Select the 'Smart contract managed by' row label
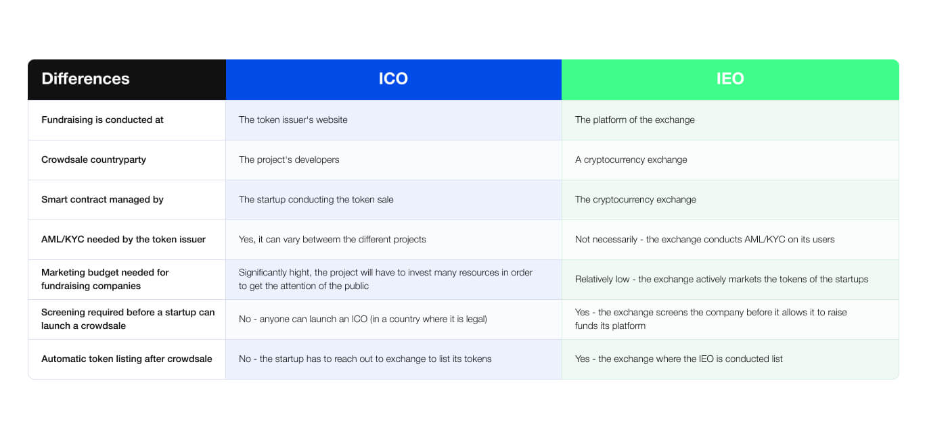This screenshot has width=927, height=439. click(x=102, y=199)
